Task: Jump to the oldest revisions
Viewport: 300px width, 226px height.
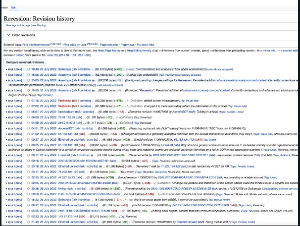Action: [x=19, y=55]
